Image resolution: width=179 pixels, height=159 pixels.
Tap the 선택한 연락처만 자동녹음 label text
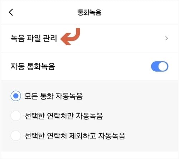tap(64, 116)
